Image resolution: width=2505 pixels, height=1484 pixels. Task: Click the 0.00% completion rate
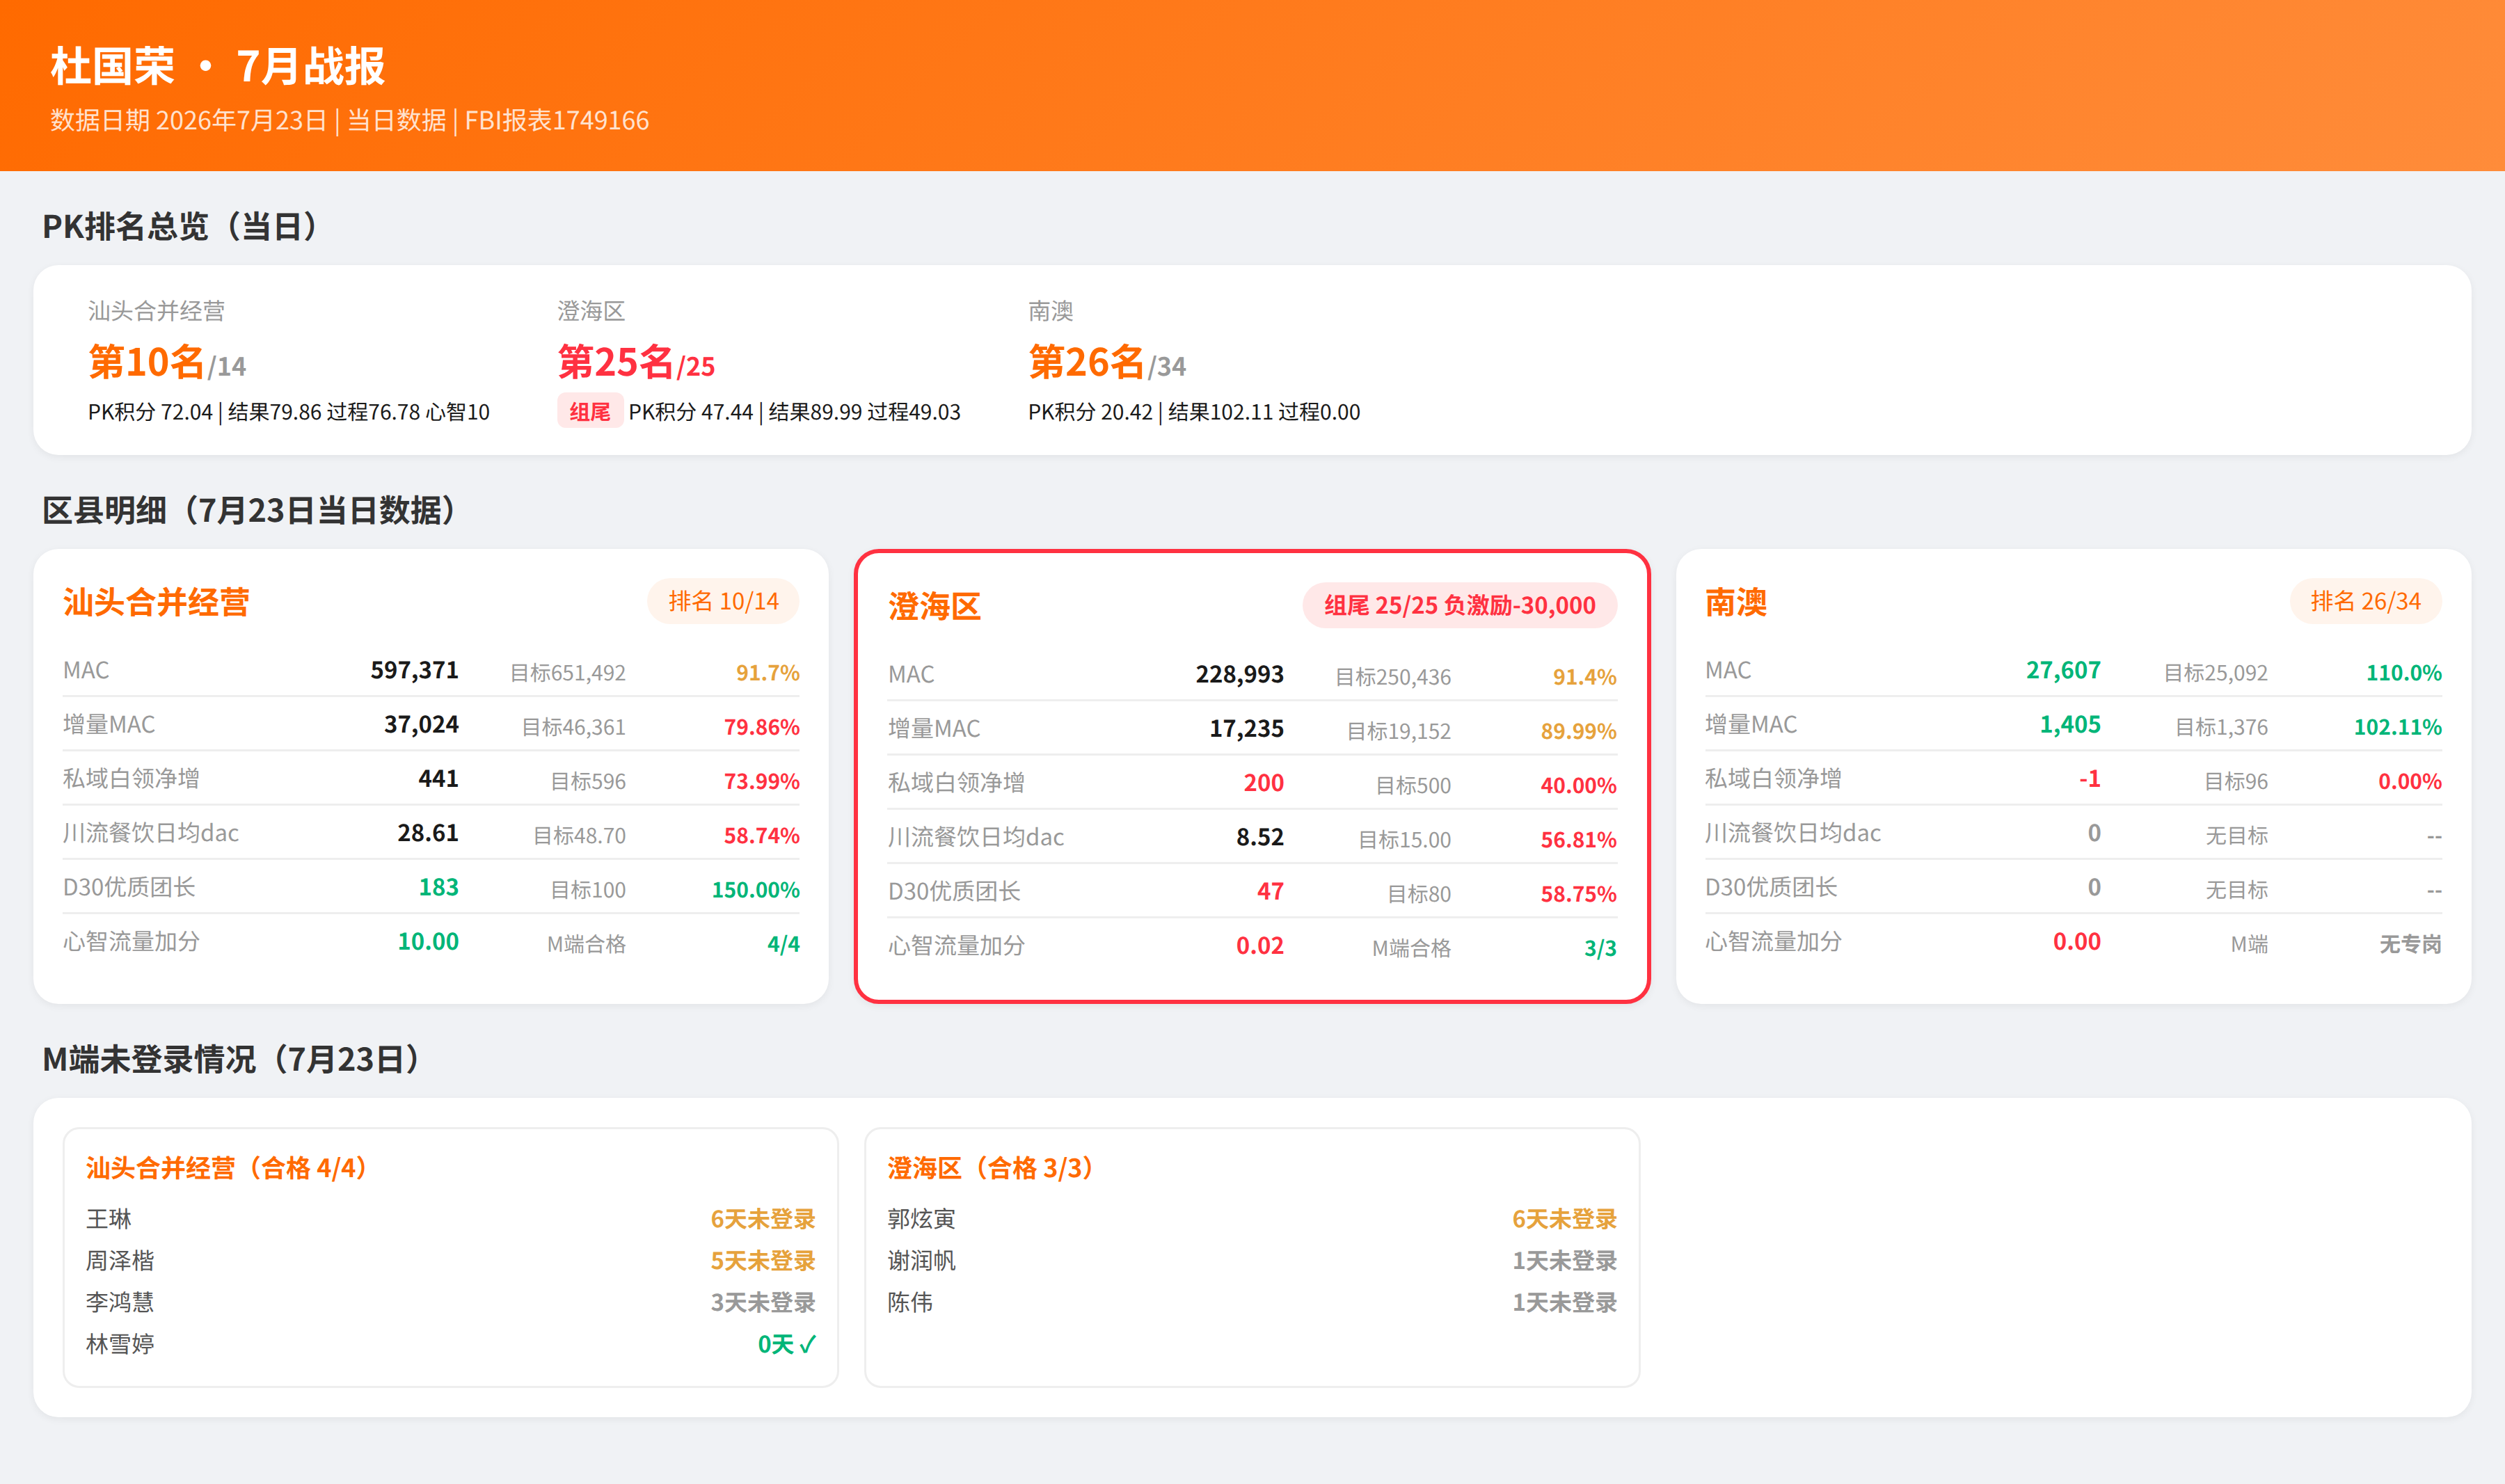tap(2409, 781)
